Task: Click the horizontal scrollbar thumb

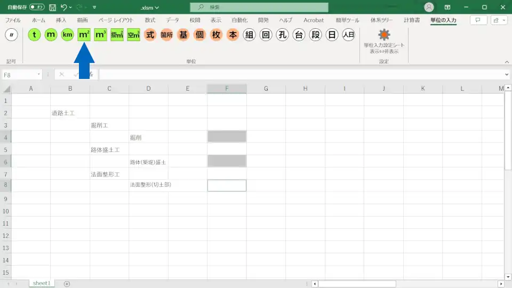Action: (x=357, y=284)
